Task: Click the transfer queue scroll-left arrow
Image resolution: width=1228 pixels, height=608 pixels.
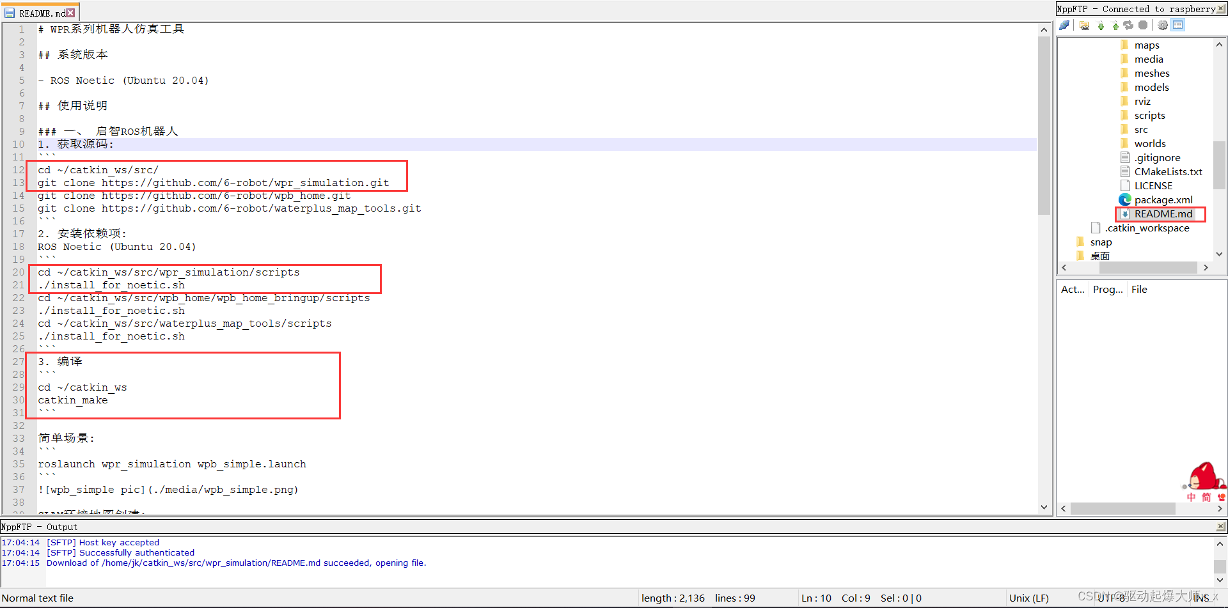Action: coord(1064,509)
